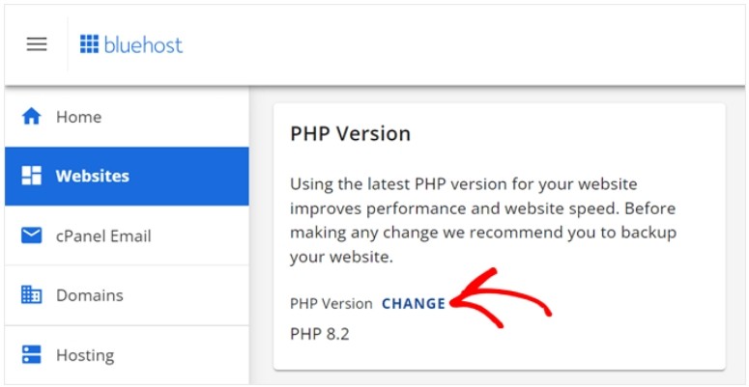This screenshot has height=387, width=749.
Task: Go to the Home menu item
Action: click(x=78, y=117)
